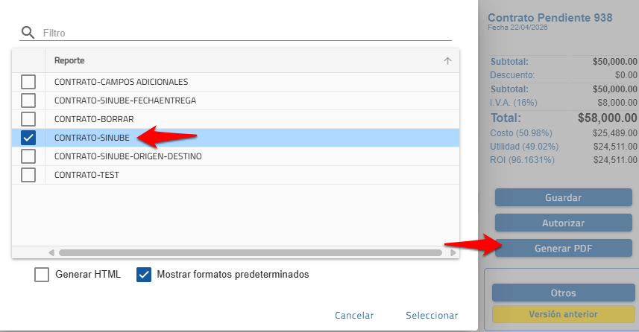Viewport: 639px width, 332px height.
Task: Click the Total $58,000.00 amount
Action: (607, 118)
